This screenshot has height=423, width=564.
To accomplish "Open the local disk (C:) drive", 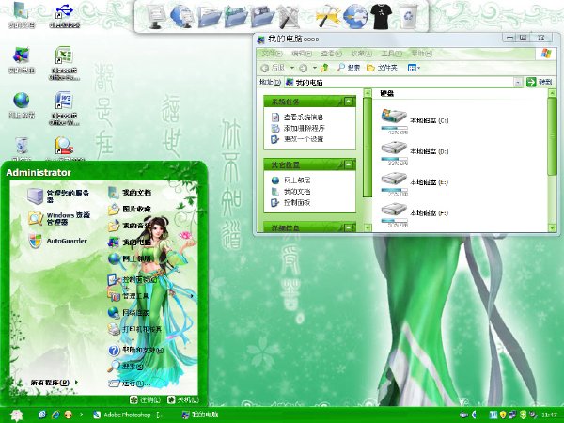I will (415, 120).
